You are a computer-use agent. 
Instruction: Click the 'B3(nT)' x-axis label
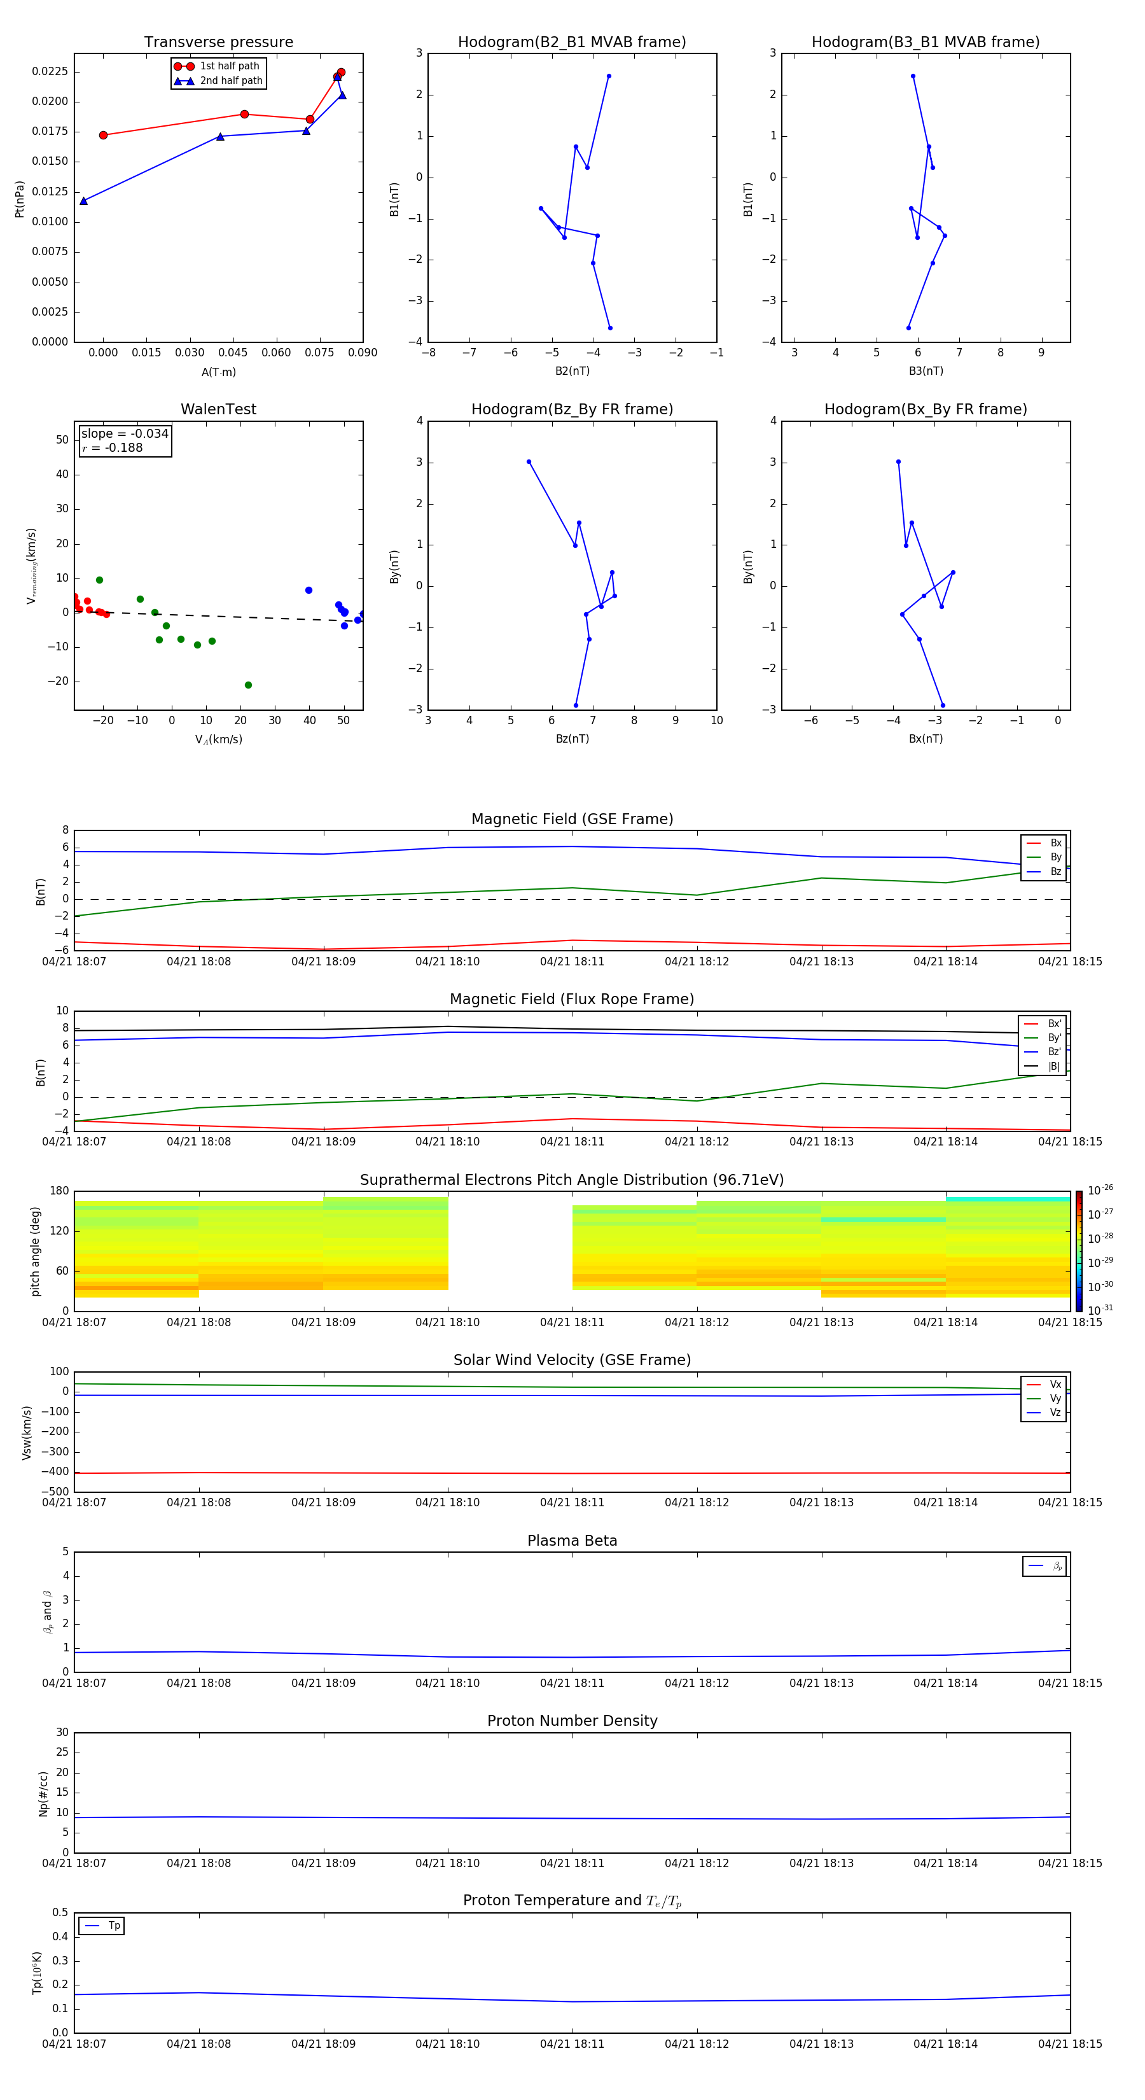tap(926, 371)
